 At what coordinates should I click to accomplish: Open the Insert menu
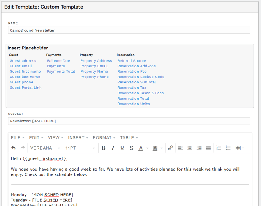point(78,137)
